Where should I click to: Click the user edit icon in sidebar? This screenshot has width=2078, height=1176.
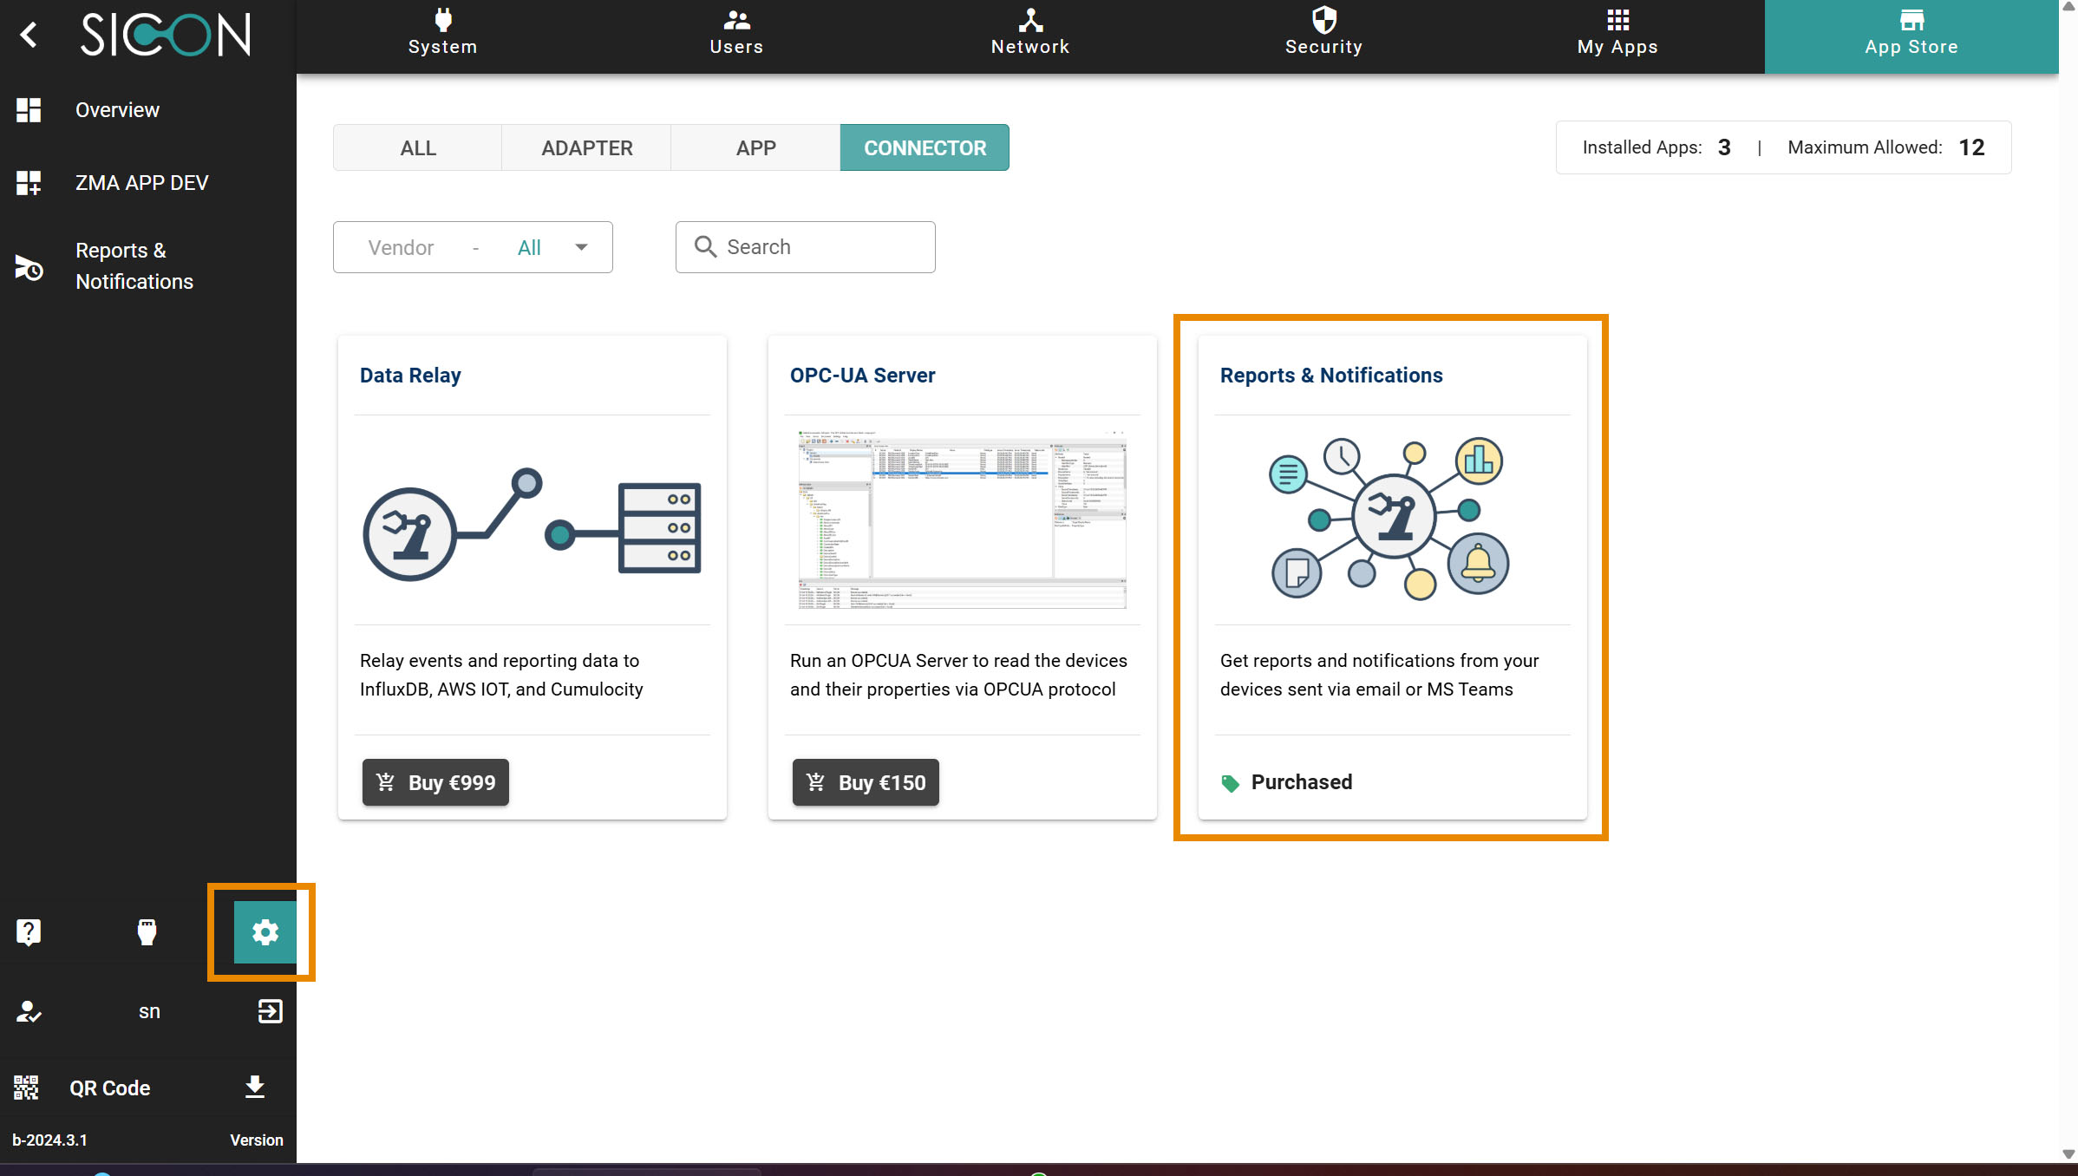(x=29, y=1011)
